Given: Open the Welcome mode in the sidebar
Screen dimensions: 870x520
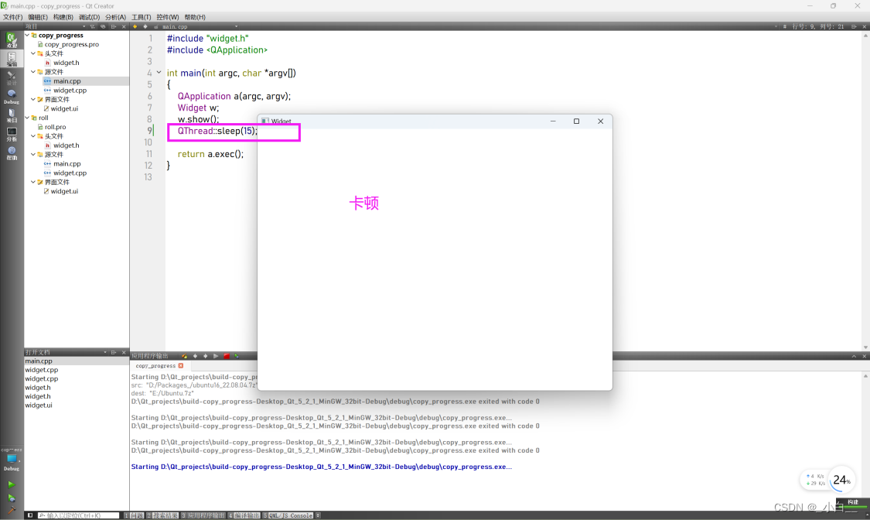Looking at the screenshot, I should (x=11, y=39).
